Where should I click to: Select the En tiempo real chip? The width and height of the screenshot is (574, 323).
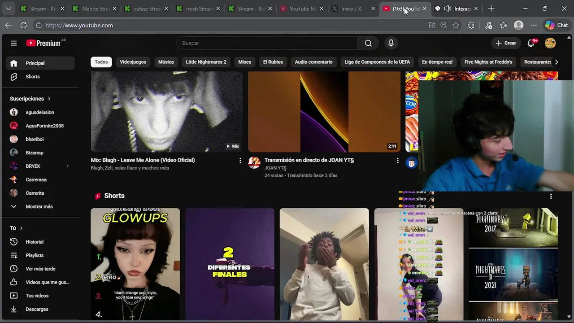click(x=437, y=62)
